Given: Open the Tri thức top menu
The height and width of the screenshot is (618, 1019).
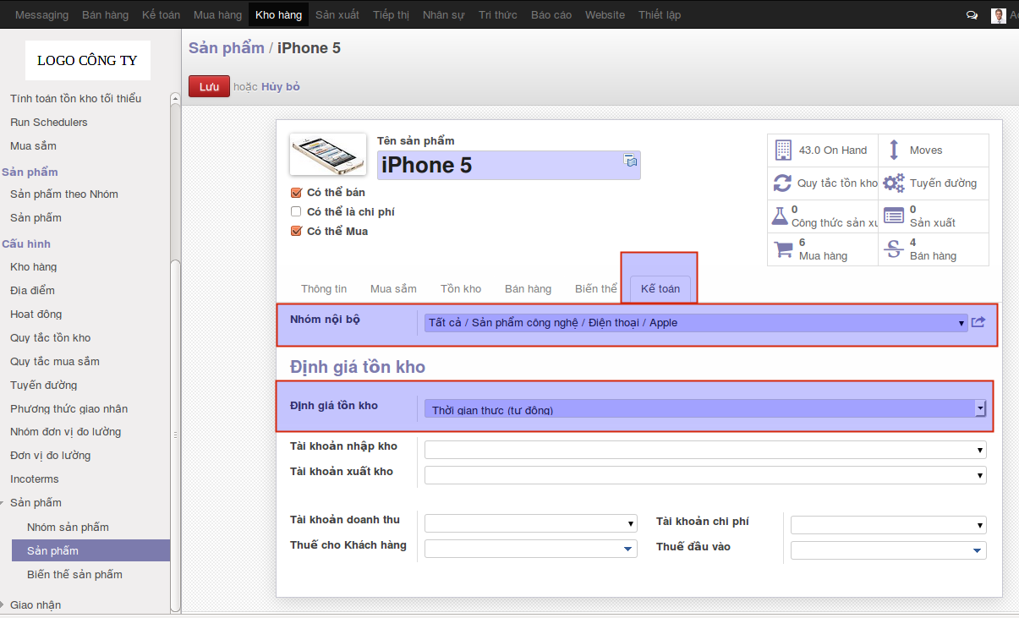Looking at the screenshot, I should [498, 15].
